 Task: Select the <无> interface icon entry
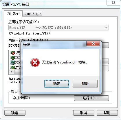click(12, 53)
